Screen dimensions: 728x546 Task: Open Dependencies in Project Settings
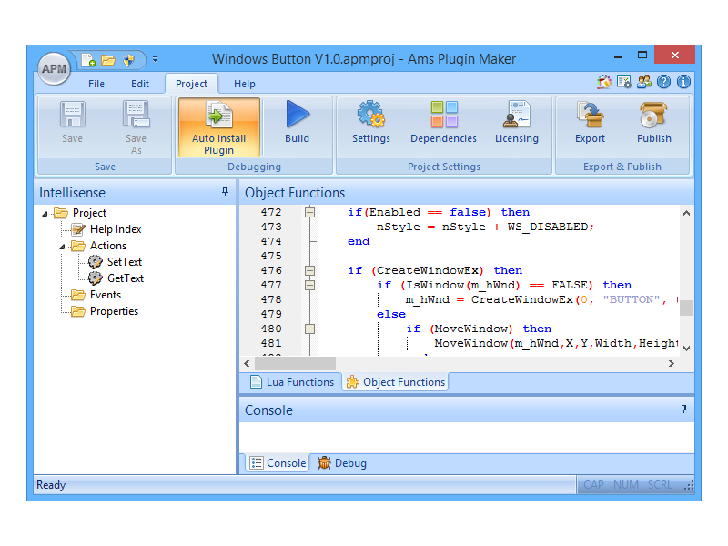pos(443,123)
